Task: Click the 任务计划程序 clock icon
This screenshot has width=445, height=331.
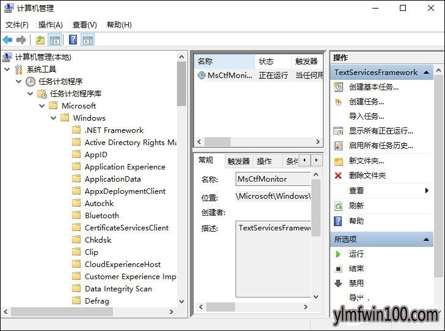Action: pos(31,82)
